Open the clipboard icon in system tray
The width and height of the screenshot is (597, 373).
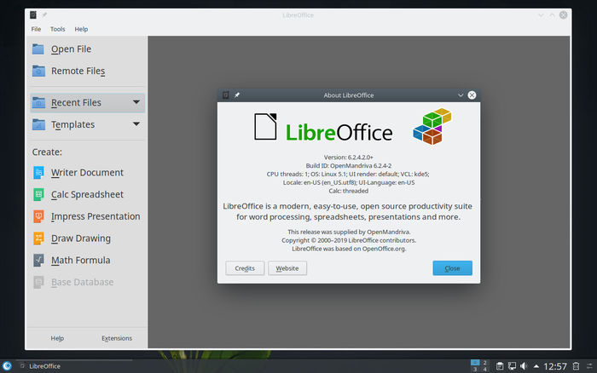pos(498,366)
